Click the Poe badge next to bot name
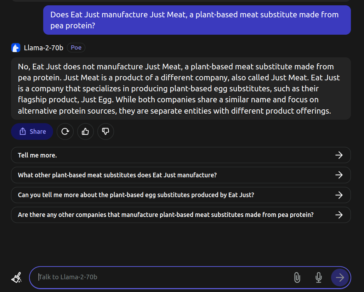This screenshot has width=364, height=292. tap(76, 47)
